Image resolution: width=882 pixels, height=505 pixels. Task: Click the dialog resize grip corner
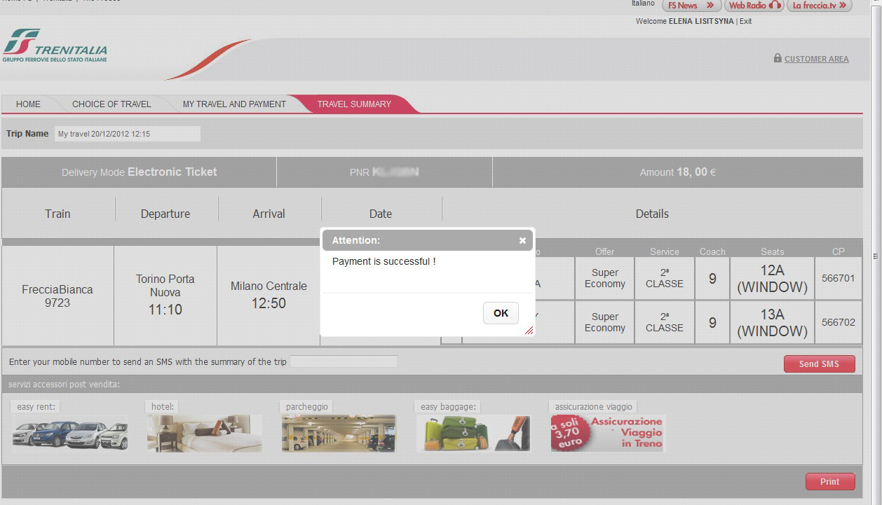pos(529,331)
